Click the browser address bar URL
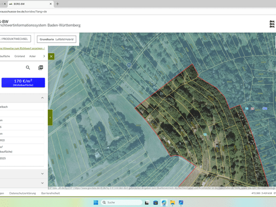The width and height of the screenshot is (276, 207). (24, 12)
